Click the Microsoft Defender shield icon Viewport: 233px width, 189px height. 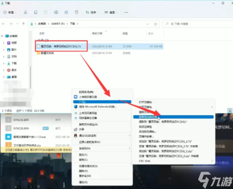(x=76, y=107)
